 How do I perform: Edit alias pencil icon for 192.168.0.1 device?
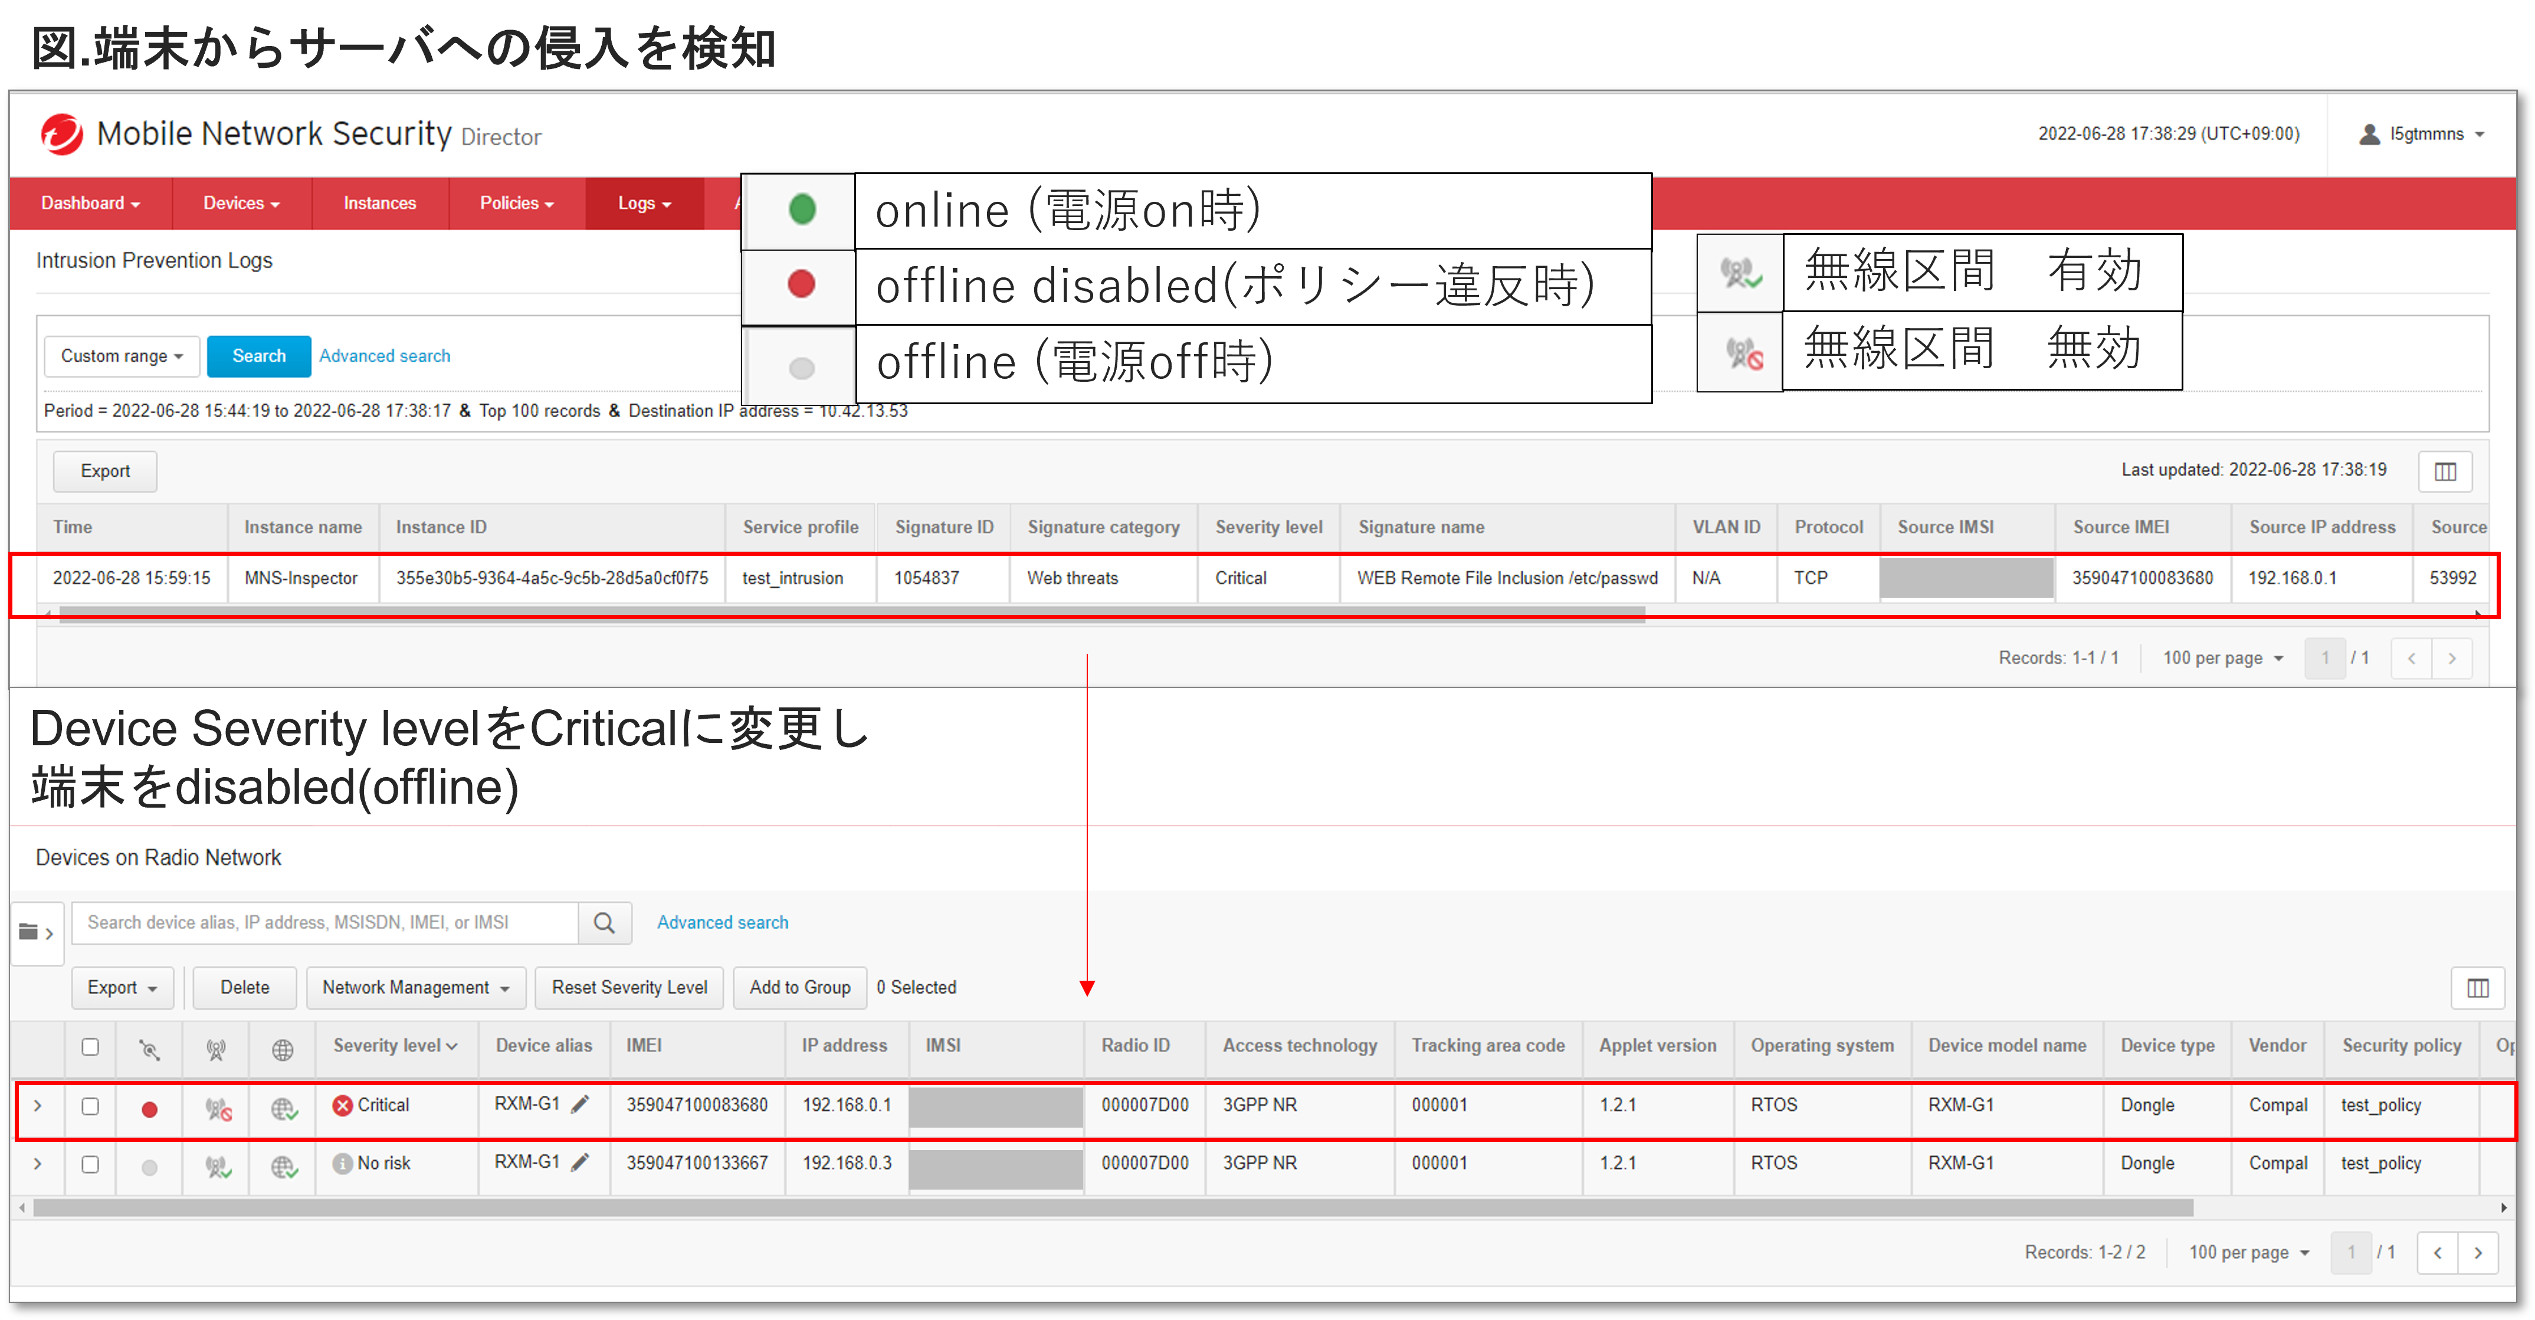(x=581, y=1105)
